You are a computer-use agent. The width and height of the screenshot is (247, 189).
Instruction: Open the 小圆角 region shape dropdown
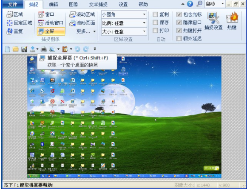click(x=124, y=14)
